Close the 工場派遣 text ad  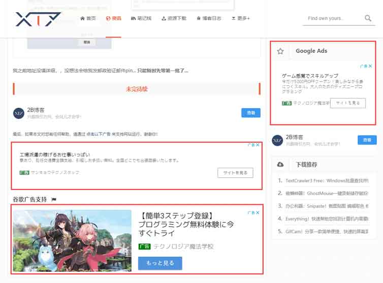point(258,145)
